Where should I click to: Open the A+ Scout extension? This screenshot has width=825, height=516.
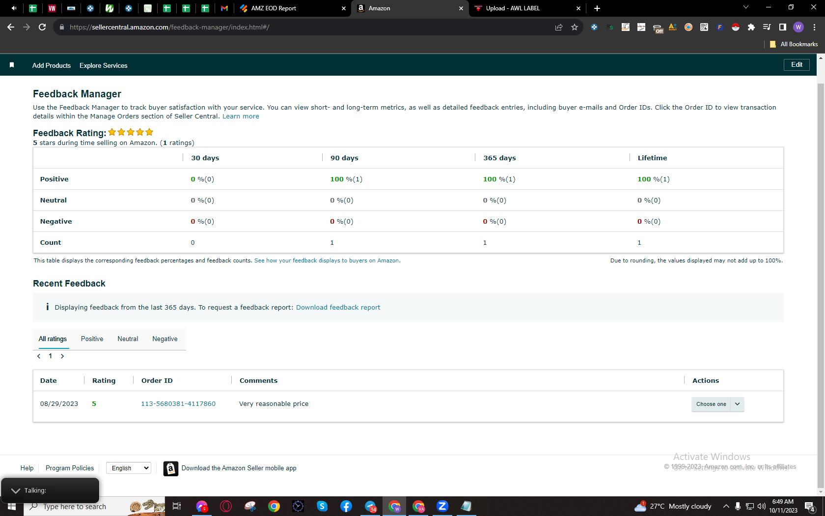pyautogui.click(x=673, y=27)
